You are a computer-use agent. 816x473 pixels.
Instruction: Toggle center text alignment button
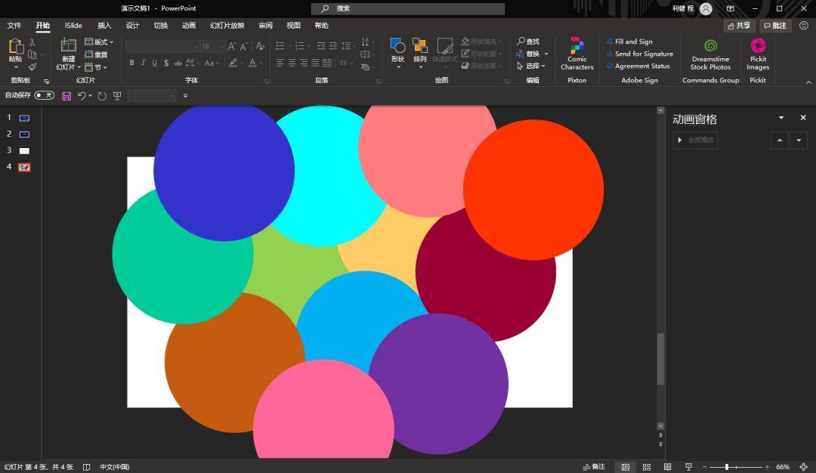[x=292, y=63]
